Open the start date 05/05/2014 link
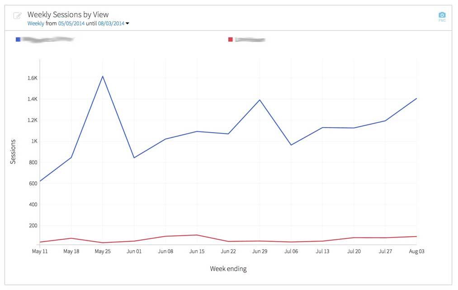The image size is (458, 290). pos(71,24)
